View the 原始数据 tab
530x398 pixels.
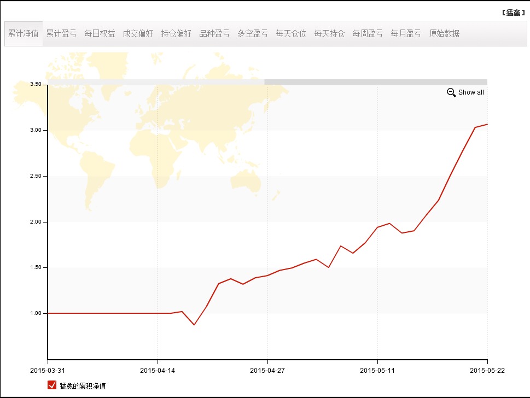click(444, 33)
